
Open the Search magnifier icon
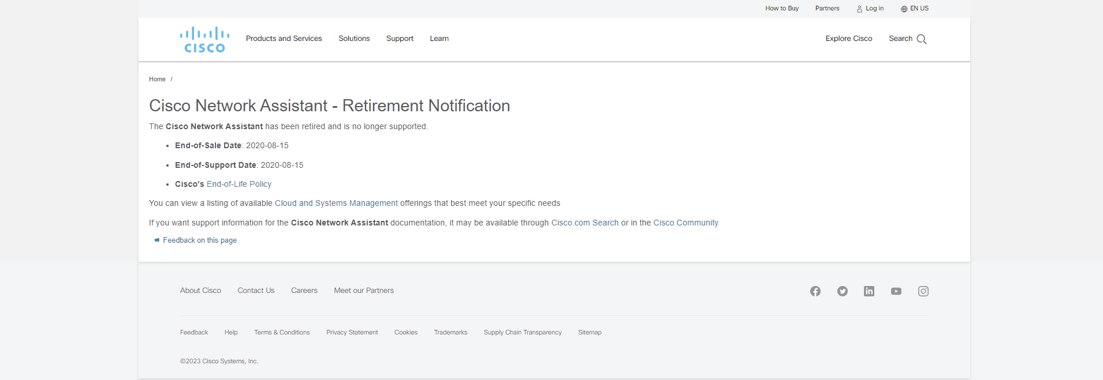click(x=922, y=39)
